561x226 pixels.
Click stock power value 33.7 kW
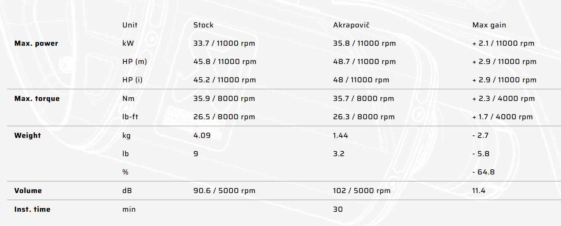[224, 44]
